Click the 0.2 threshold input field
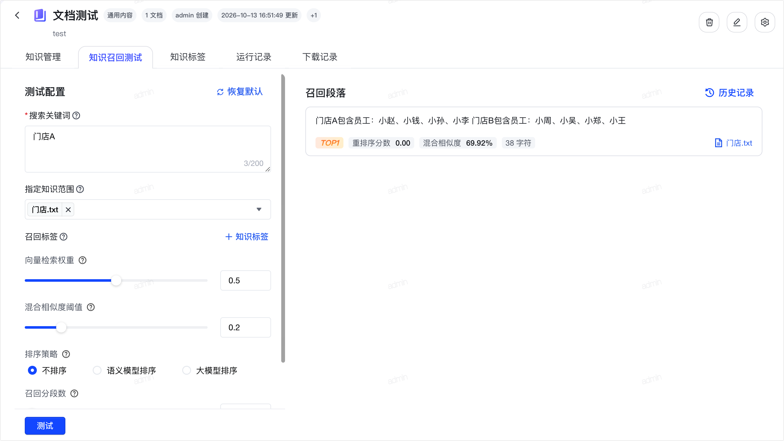 pos(246,327)
